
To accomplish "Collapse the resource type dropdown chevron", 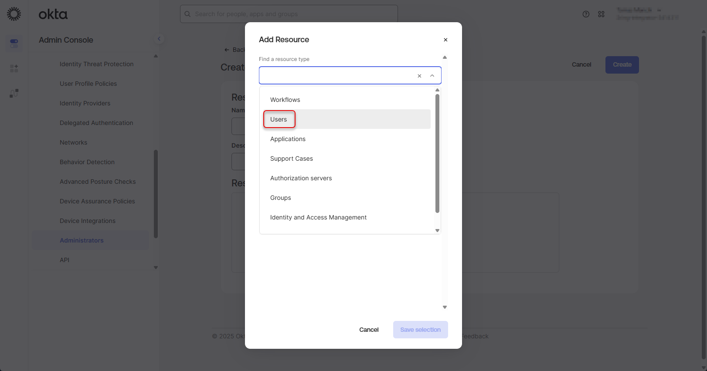I will click(432, 76).
